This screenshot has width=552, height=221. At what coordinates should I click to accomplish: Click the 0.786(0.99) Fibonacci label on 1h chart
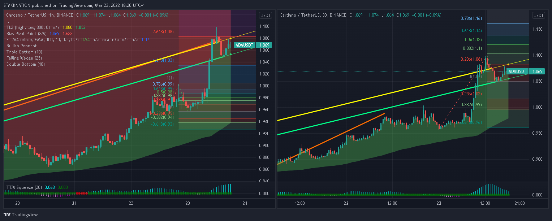pyautogui.click(x=163, y=84)
